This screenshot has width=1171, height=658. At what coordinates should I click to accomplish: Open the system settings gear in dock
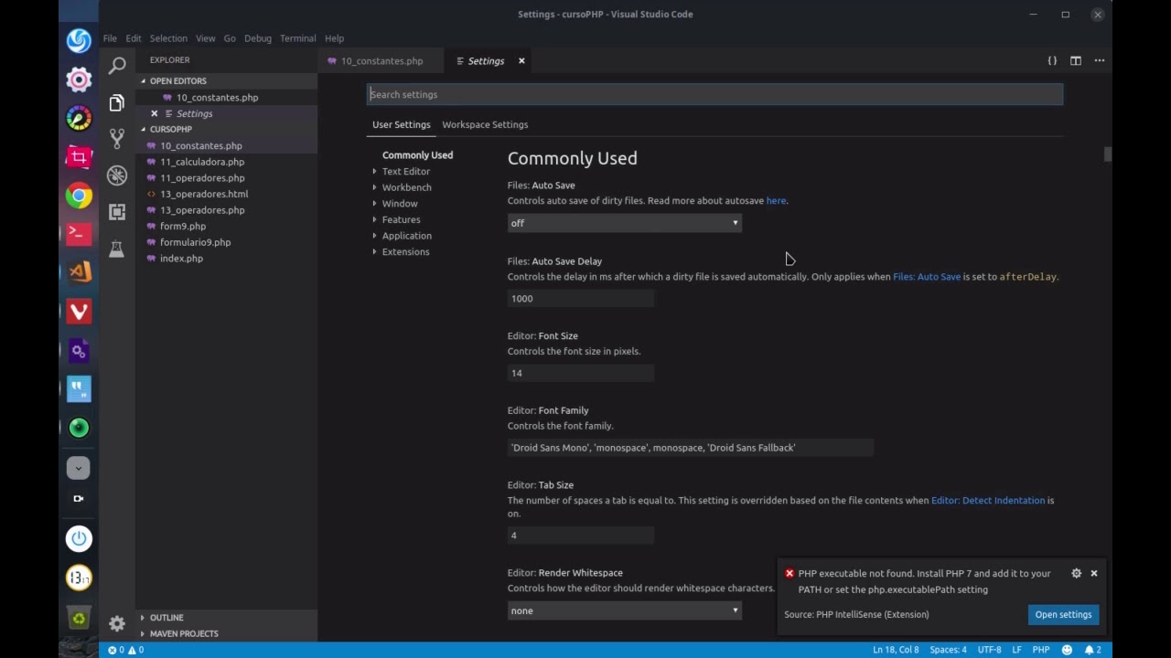(x=79, y=80)
